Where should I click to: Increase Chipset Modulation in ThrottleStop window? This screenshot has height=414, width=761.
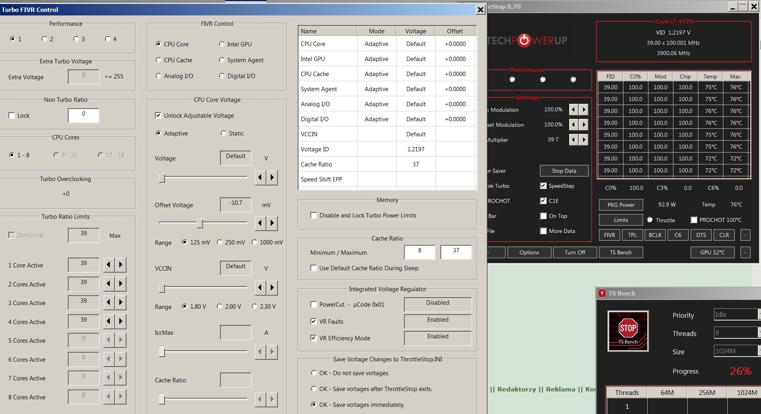point(583,125)
